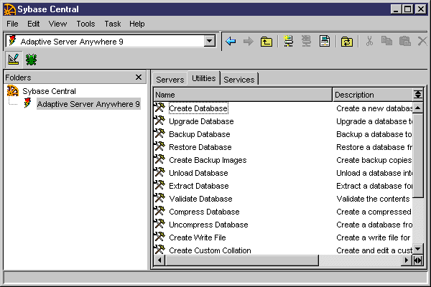Sort by the Name column header
Viewport: 431px width, 287px height.
pyautogui.click(x=243, y=95)
